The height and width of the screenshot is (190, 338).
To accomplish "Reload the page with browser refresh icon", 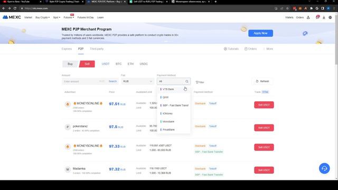I will pyautogui.click(x=15, y=8).
